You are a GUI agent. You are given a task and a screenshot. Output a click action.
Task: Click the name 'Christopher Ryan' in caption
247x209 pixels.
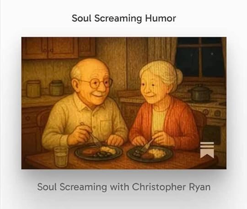(x=171, y=187)
